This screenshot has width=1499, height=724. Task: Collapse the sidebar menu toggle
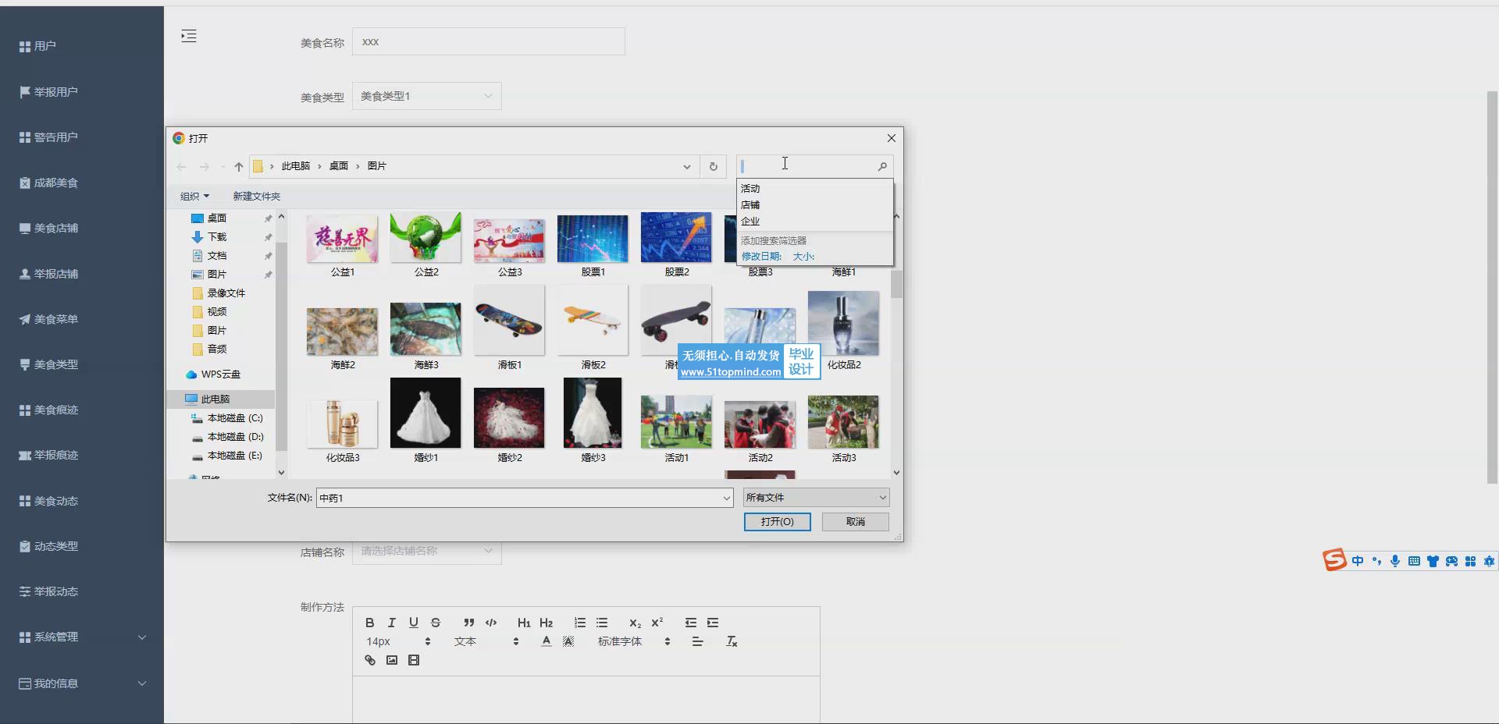[189, 36]
